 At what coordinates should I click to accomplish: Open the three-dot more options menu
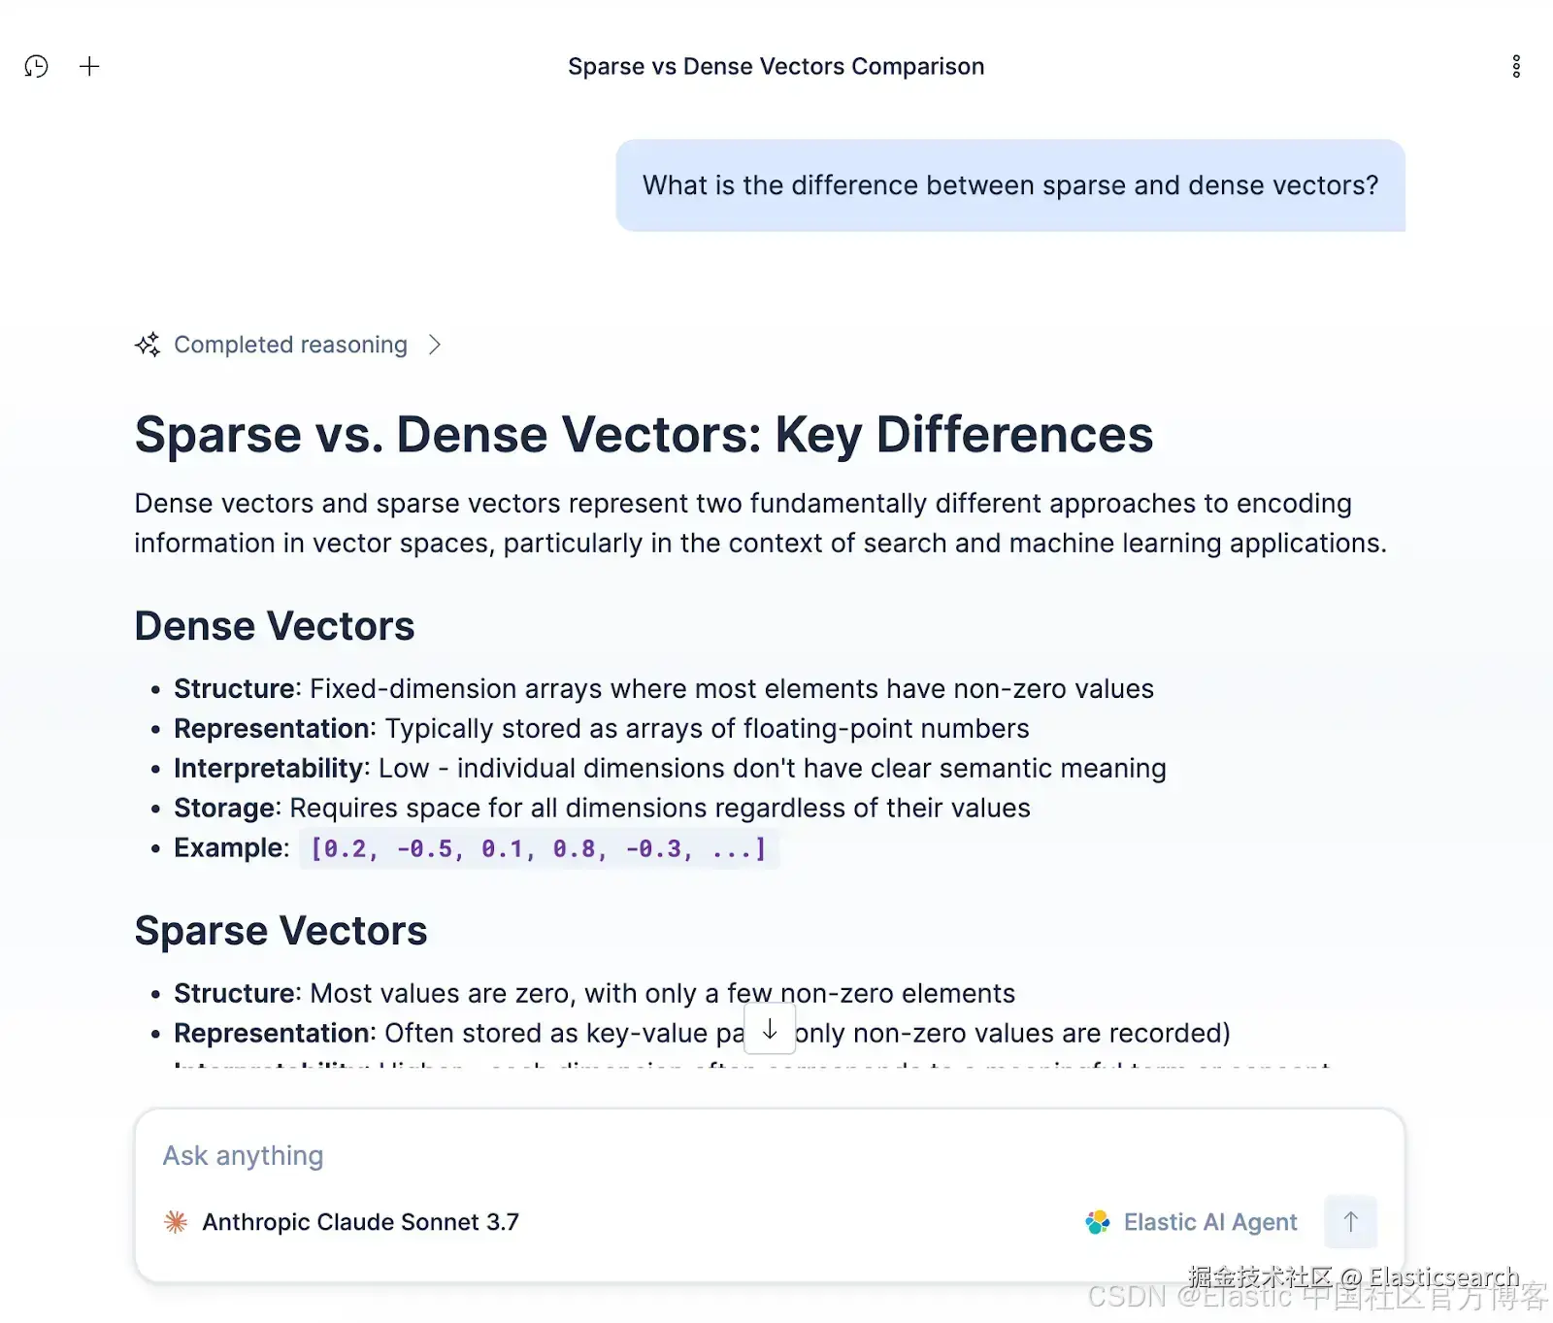1515,66
